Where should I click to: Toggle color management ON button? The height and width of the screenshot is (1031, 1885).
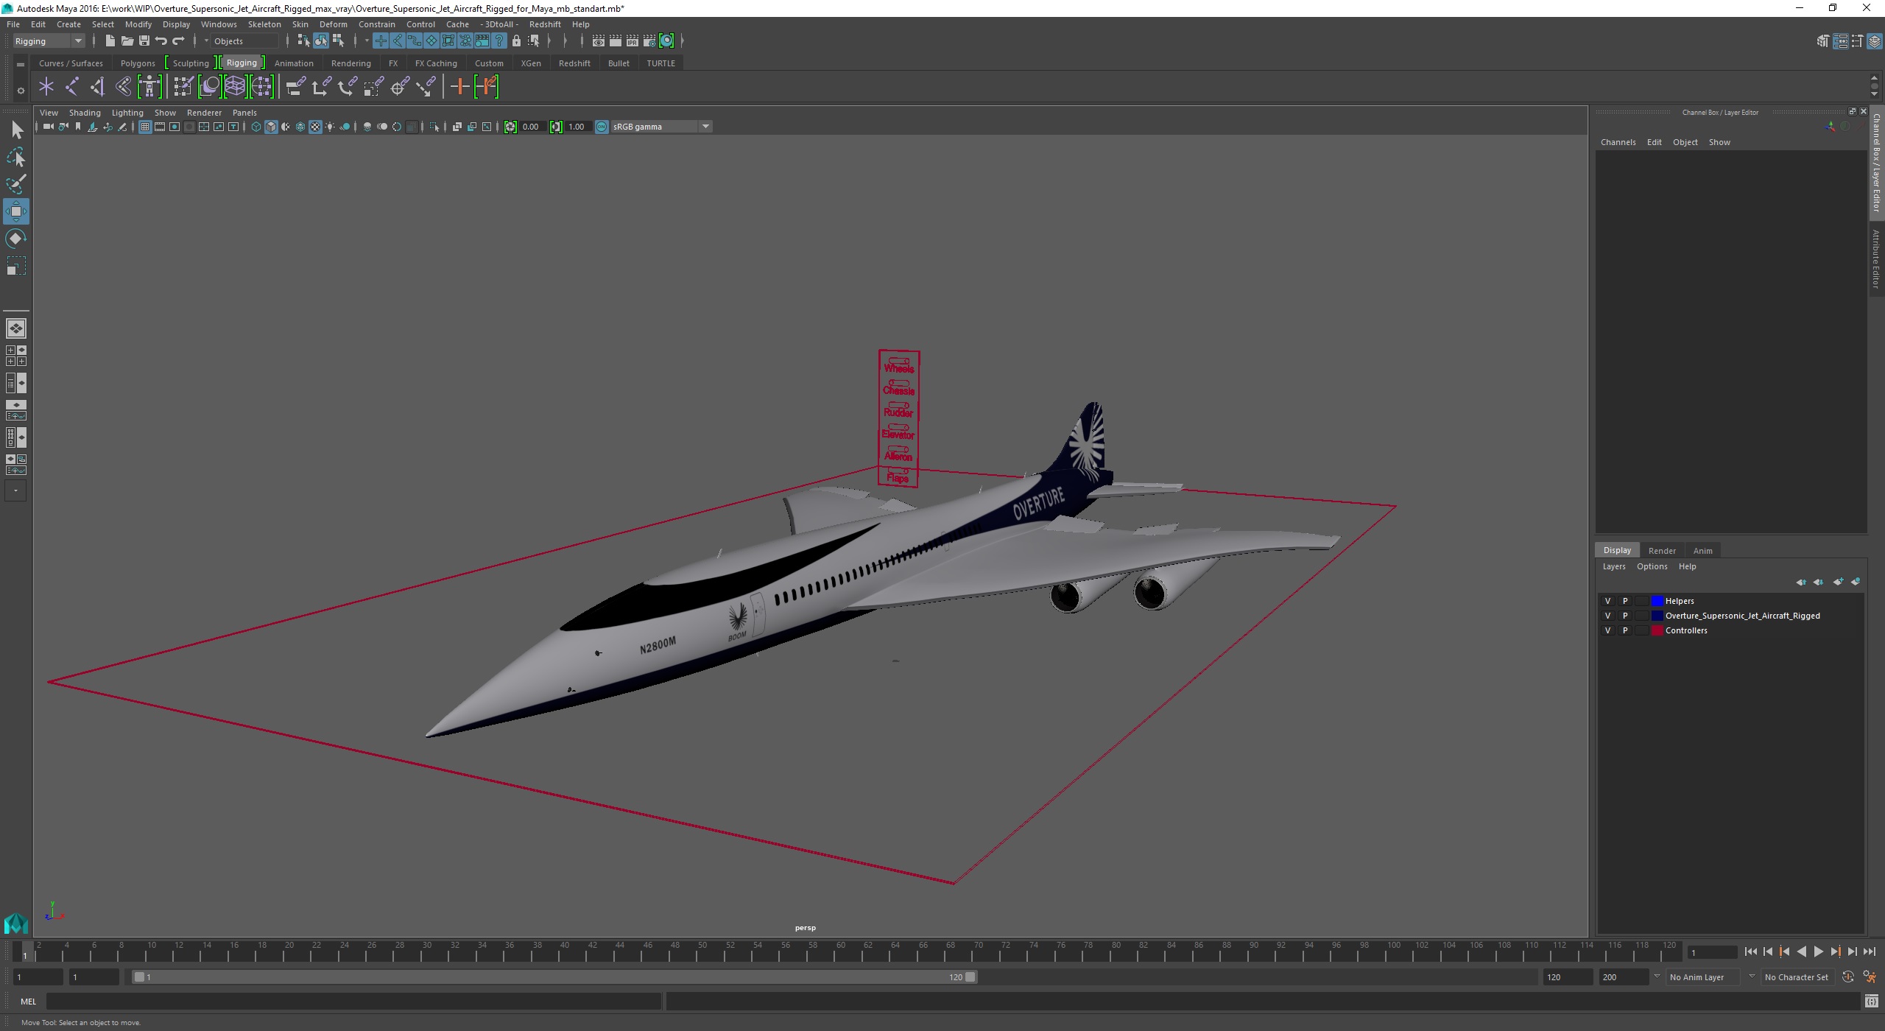coord(602,127)
